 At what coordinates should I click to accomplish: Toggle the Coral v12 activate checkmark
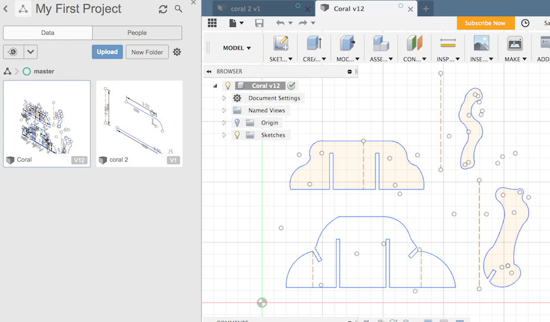click(291, 86)
